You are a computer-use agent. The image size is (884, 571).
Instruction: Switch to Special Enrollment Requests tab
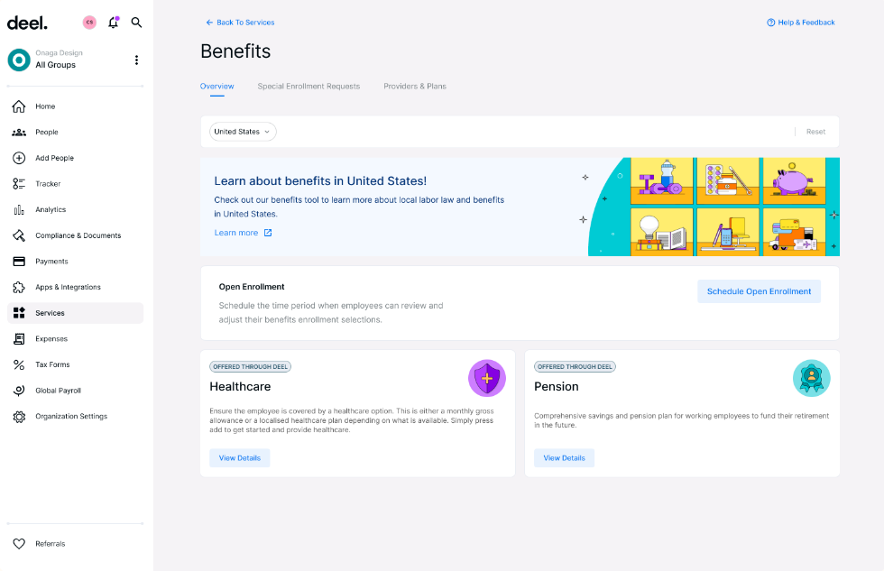coord(308,87)
